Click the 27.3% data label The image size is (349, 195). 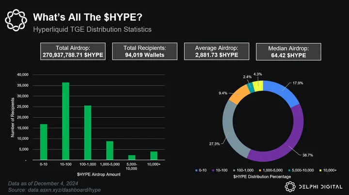(214, 144)
